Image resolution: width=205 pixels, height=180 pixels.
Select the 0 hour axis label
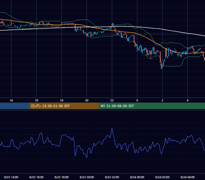[x=137, y=100]
